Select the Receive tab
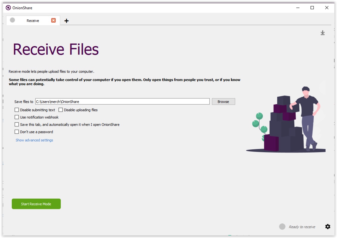337x238 pixels. (x=33, y=21)
